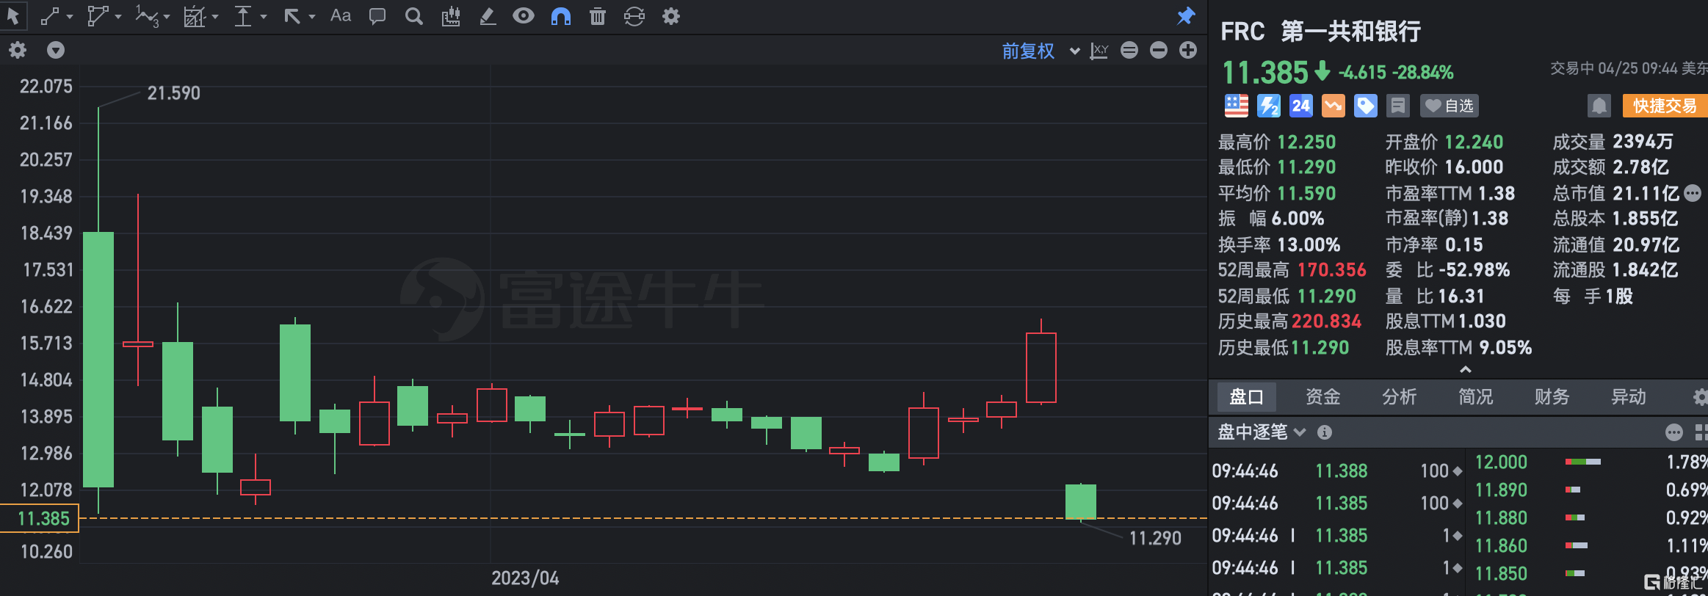Screen dimensions: 1708x596
Task: Click the orange downtrend short-selling icon
Action: [1334, 106]
